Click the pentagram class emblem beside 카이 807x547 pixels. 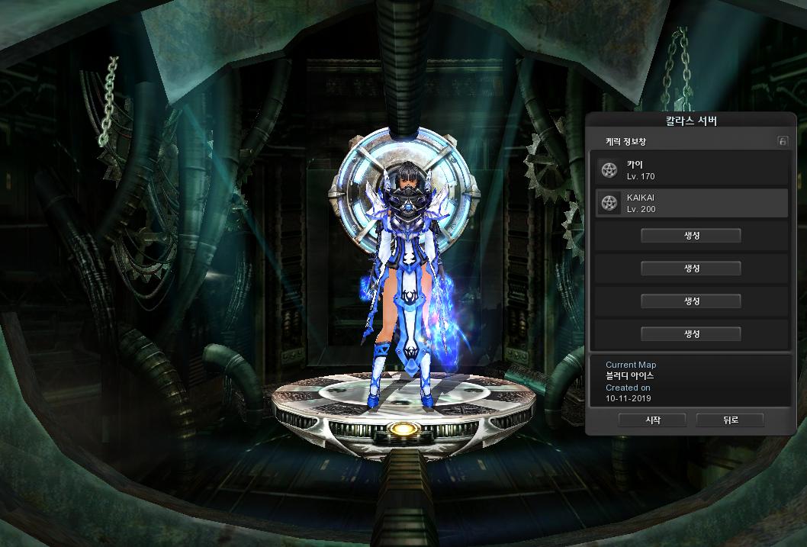click(x=609, y=169)
